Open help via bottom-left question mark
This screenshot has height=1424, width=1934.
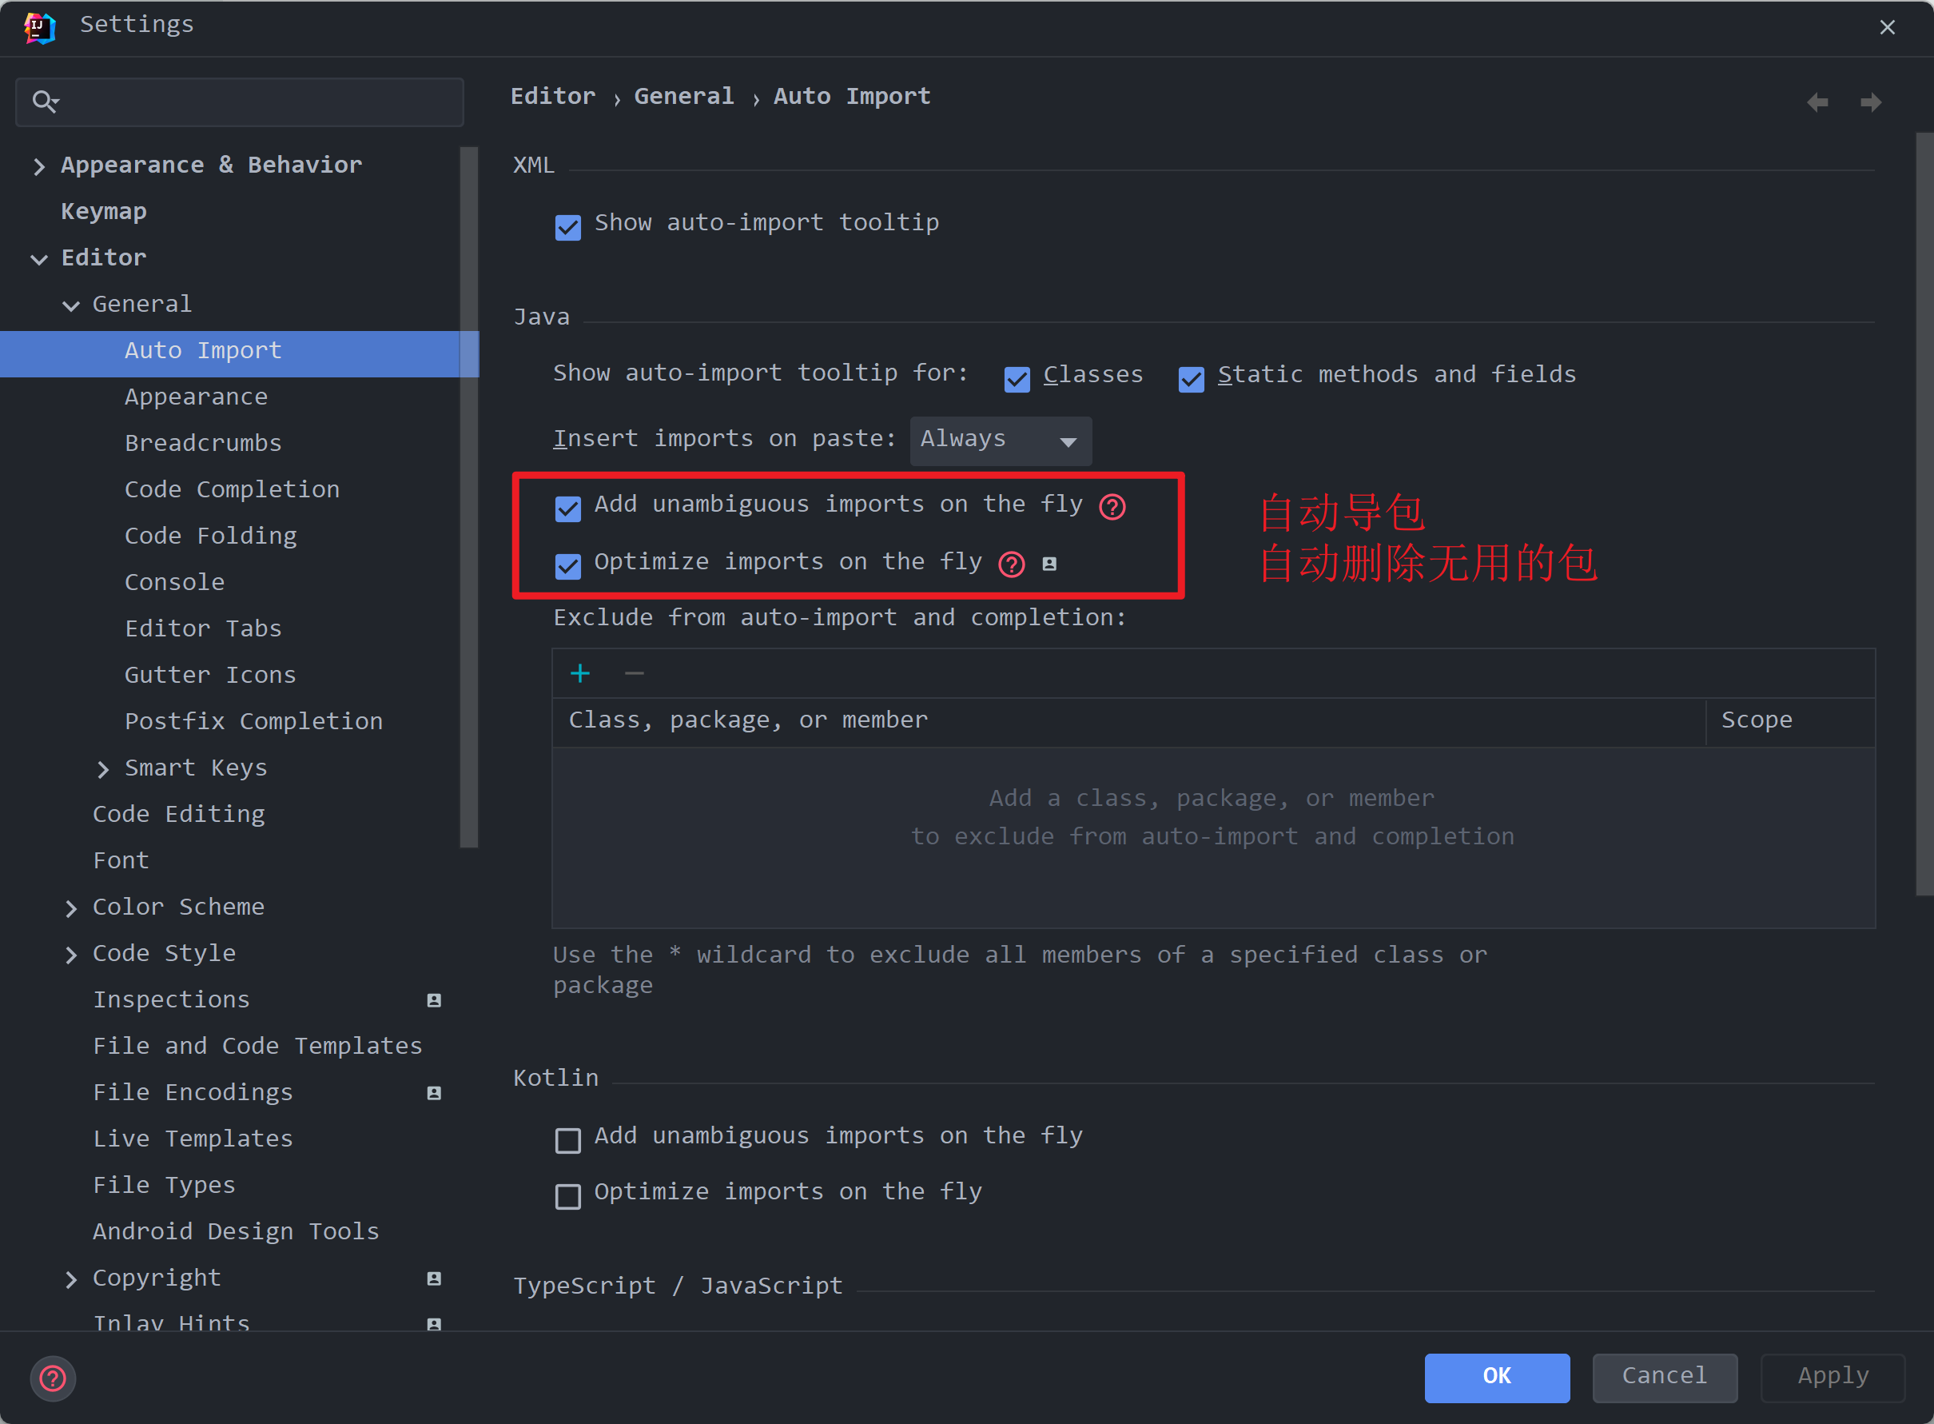(x=54, y=1378)
